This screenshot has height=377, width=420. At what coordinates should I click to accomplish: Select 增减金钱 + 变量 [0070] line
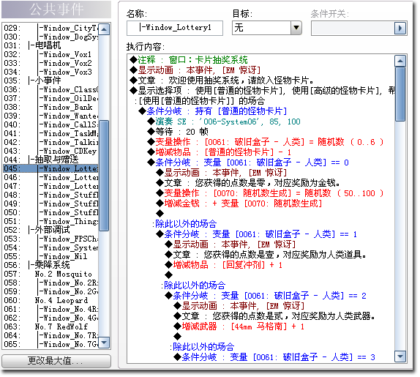(239, 204)
